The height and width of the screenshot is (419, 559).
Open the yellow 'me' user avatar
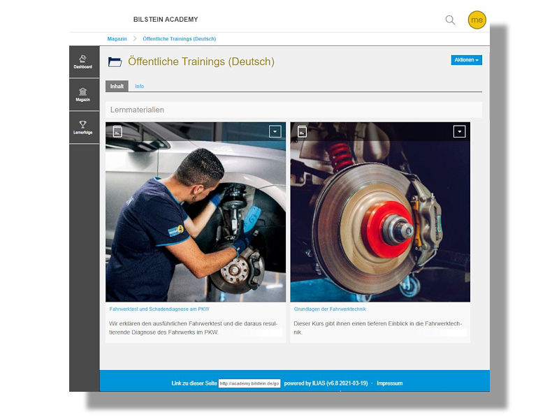(x=477, y=20)
